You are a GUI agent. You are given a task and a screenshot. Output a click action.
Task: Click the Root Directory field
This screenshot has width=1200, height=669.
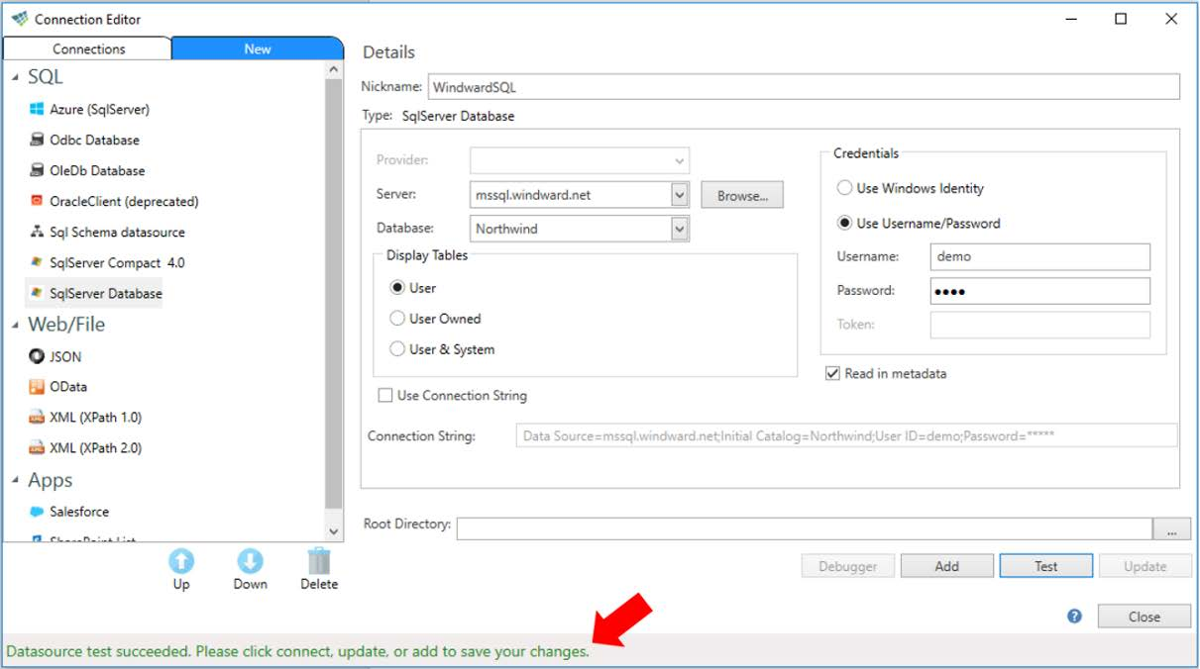point(804,528)
